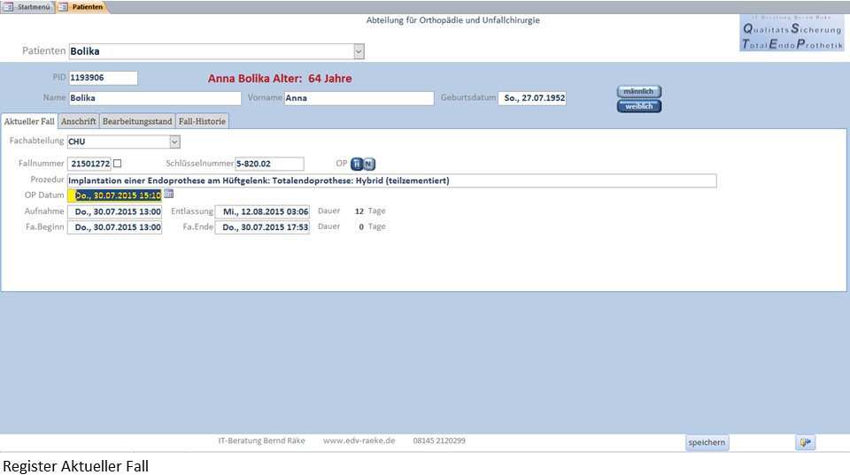850x475 pixels.
Task: Open the Anschrift register tab
Action: tap(79, 121)
